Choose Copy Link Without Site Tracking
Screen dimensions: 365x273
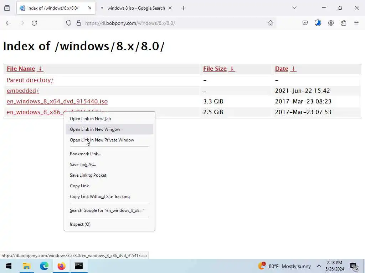point(109,197)
